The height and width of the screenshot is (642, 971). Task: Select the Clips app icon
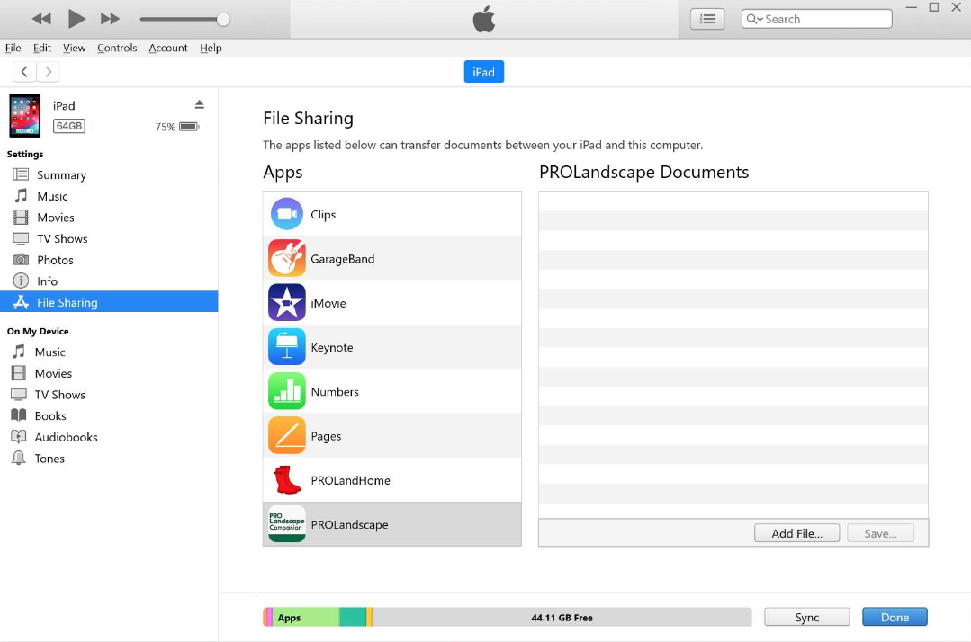pyautogui.click(x=287, y=214)
